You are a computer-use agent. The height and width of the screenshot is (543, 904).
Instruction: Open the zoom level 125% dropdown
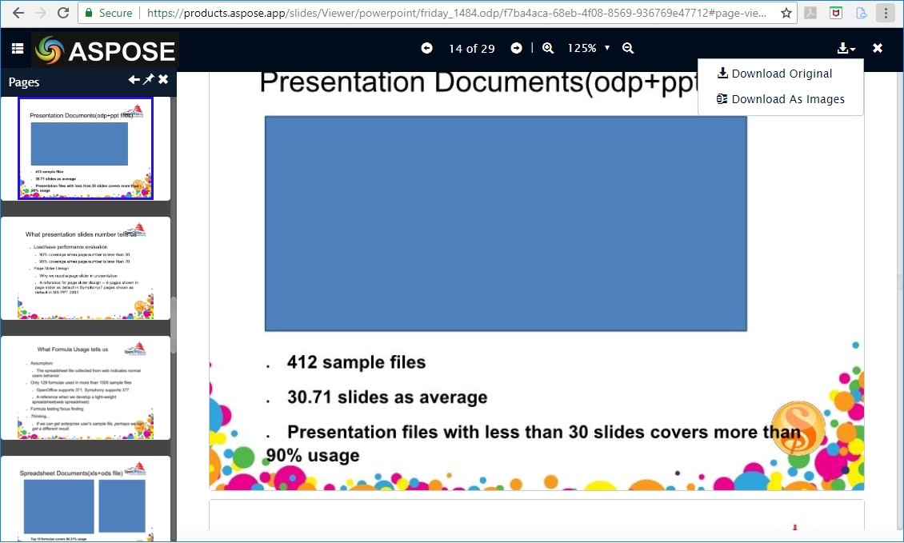pos(588,48)
